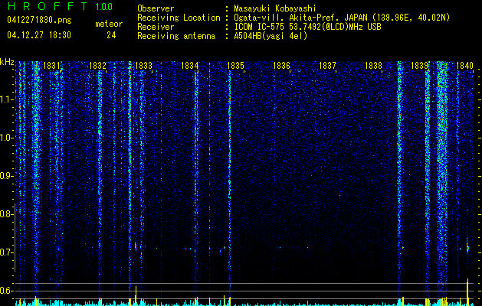This screenshot has width=482, height=306.
Task: Click the 1835 time marker
Action: click(235, 66)
